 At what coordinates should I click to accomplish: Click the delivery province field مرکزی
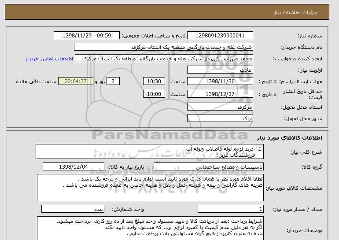tap(220, 107)
